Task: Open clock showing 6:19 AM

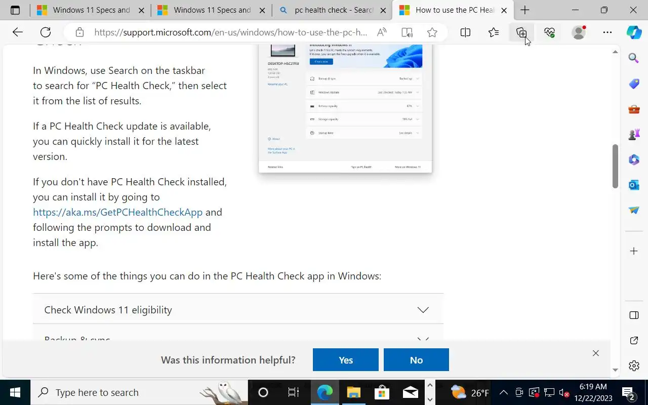Action: click(x=593, y=392)
